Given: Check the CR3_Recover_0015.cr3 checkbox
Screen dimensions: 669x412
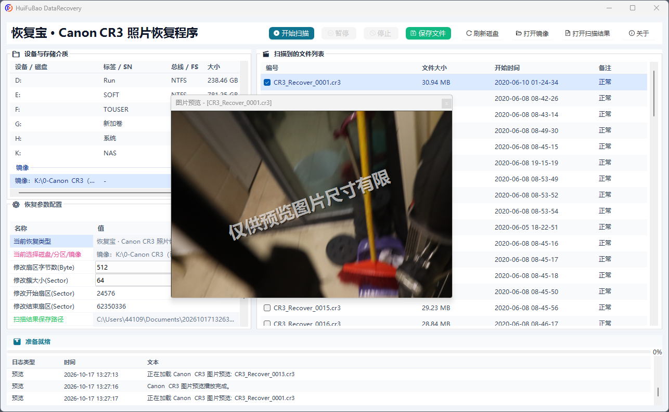Looking at the screenshot, I should (267, 308).
